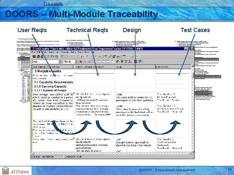
Task: Click the Underline formatting icon
Action: (96, 56)
